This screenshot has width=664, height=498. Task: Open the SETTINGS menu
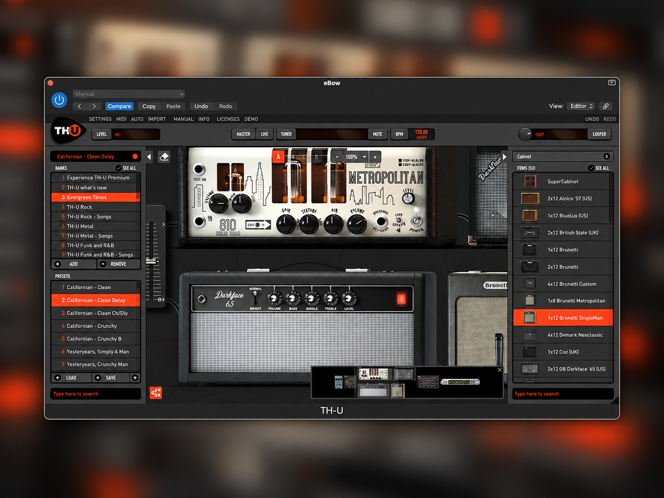click(100, 119)
